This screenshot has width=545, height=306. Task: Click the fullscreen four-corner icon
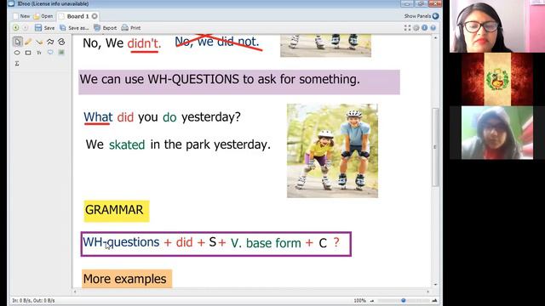coord(407,28)
